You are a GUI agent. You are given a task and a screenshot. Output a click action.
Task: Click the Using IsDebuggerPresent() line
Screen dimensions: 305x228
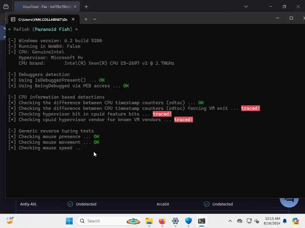[x=56, y=80]
